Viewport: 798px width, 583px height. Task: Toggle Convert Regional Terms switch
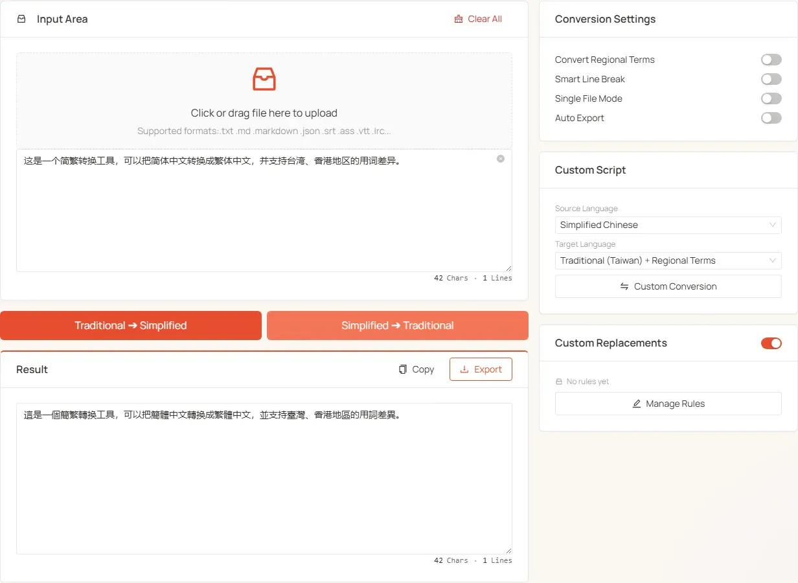coord(771,60)
